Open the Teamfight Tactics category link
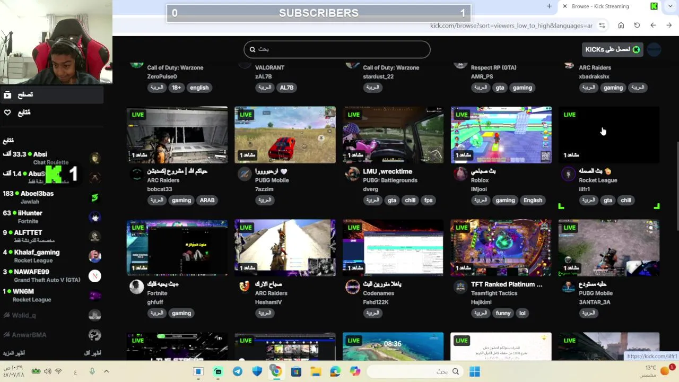This screenshot has width=679, height=382. click(x=494, y=293)
